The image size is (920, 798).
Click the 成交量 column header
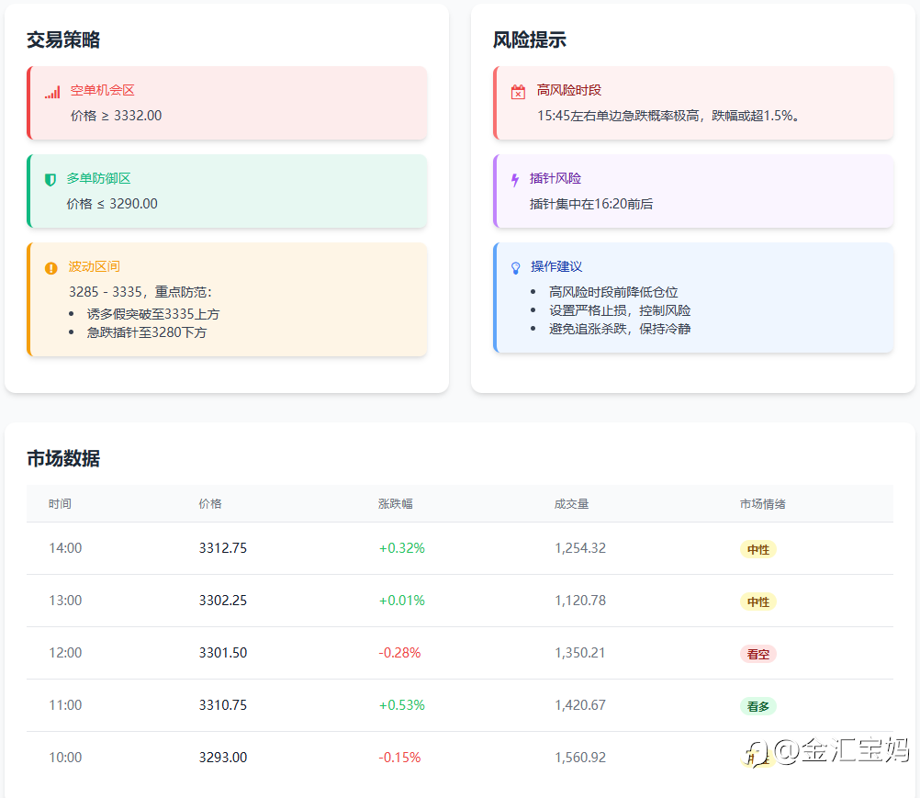(571, 504)
